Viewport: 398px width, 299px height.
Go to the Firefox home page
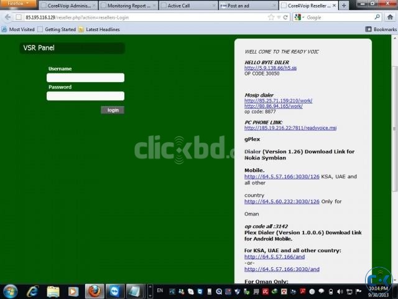(390, 17)
